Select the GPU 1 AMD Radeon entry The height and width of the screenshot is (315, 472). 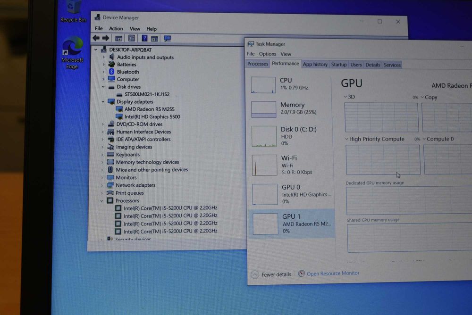(x=292, y=224)
